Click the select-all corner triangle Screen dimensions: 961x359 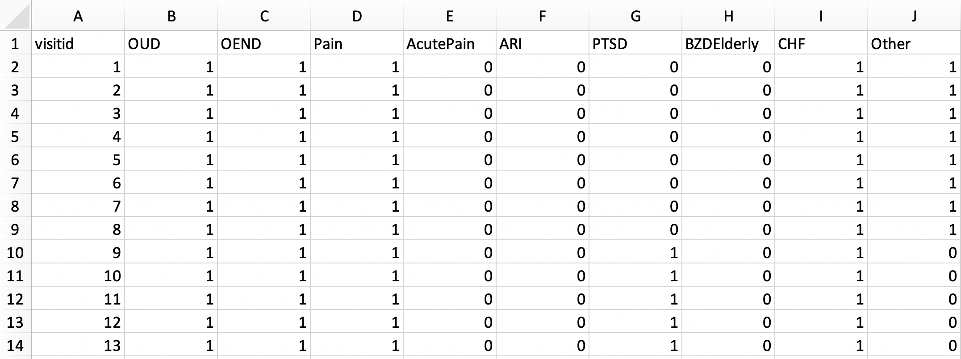point(16,16)
